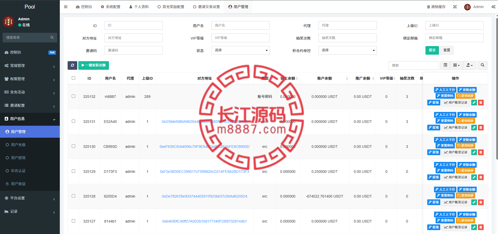Toggle the sidebar hamburger menu icon
498x234 pixels.
(66, 7)
